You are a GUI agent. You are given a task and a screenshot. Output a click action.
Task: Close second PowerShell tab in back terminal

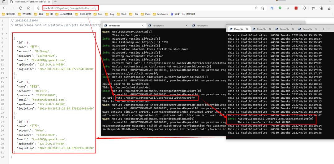tap(186, 26)
